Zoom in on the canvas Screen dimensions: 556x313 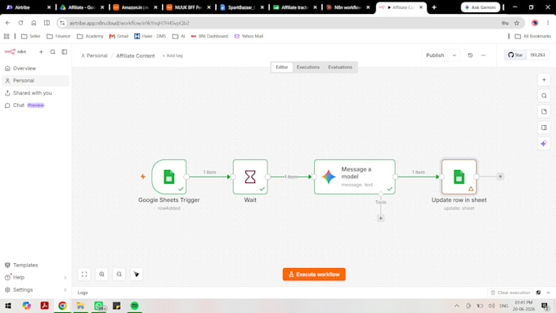(101, 274)
